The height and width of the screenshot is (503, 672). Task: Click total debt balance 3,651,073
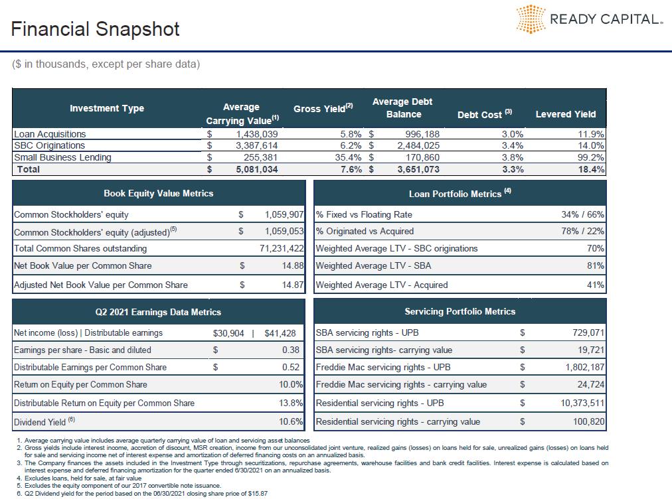(418, 169)
